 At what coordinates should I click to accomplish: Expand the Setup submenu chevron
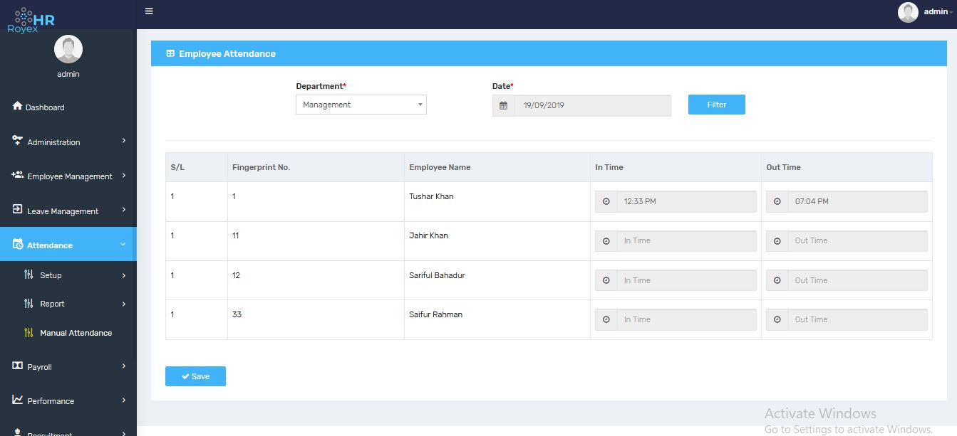124,275
